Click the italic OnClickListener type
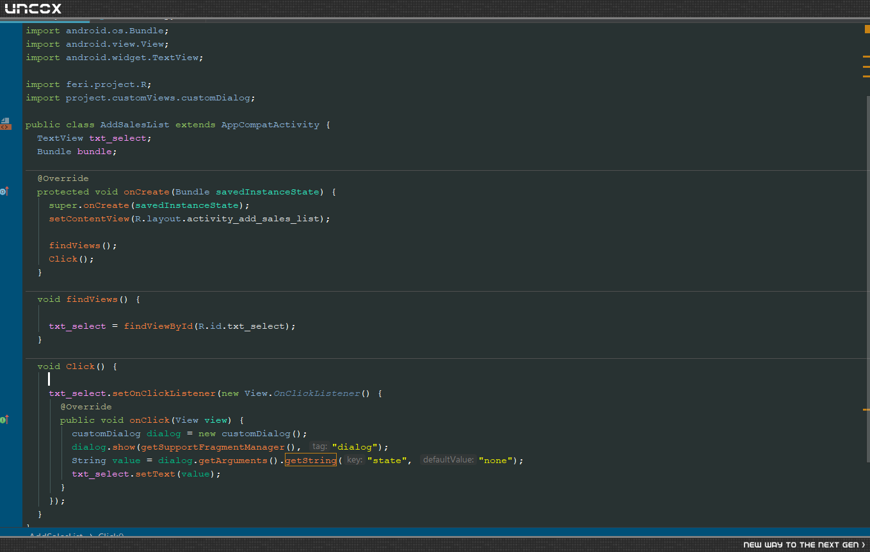This screenshot has width=870, height=552. tap(316, 393)
